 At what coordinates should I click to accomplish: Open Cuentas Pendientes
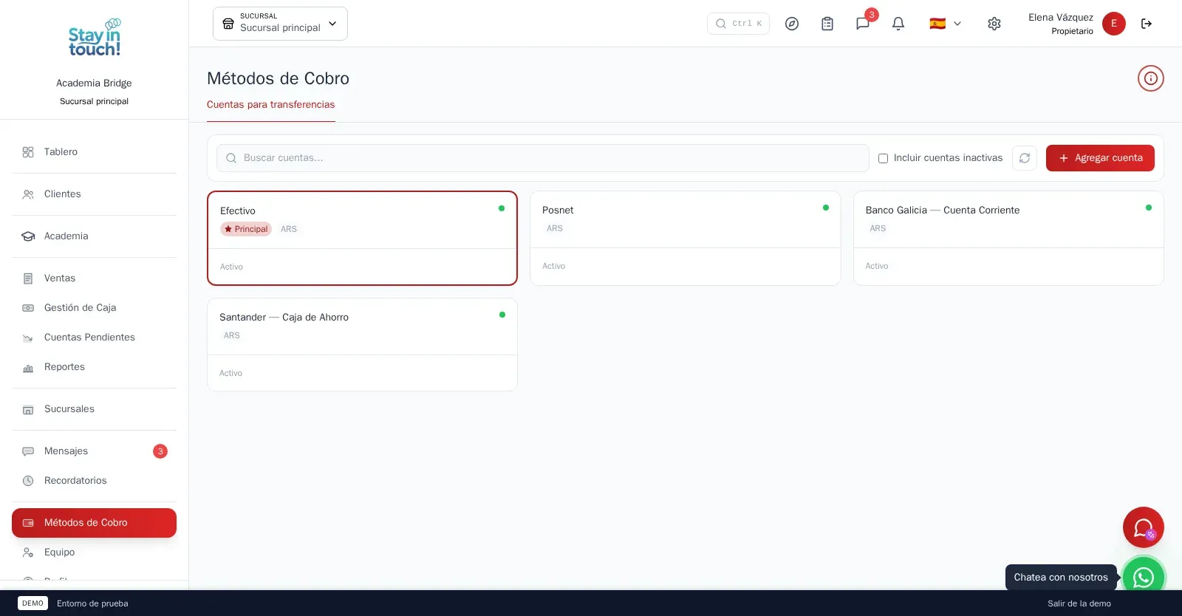click(x=94, y=338)
